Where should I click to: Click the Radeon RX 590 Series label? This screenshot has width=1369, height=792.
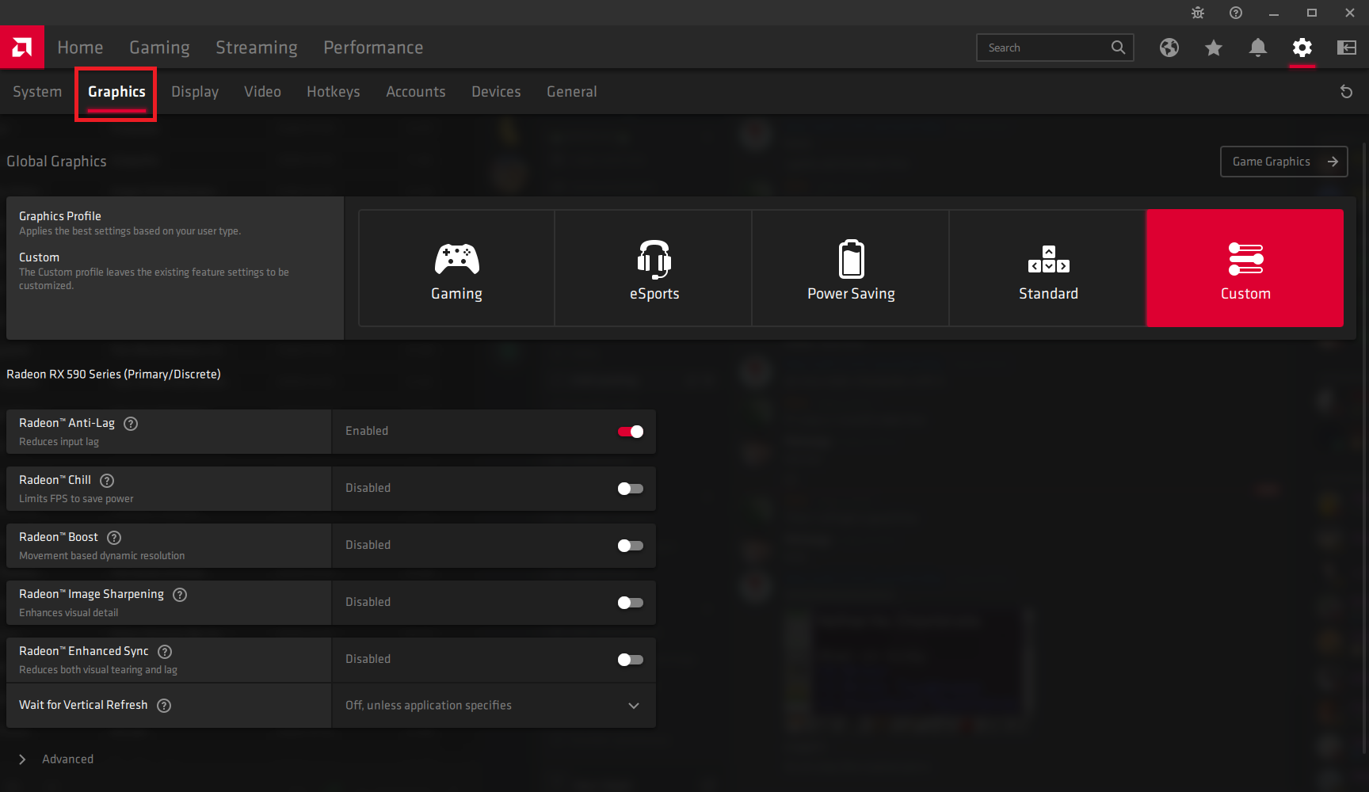113,374
